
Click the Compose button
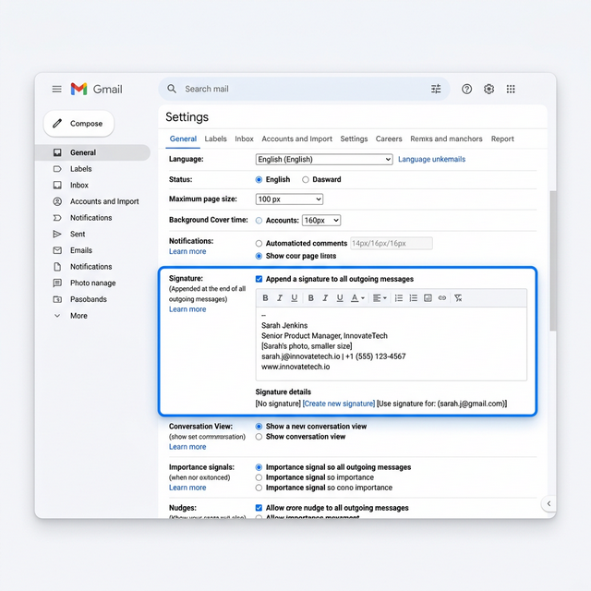78,124
